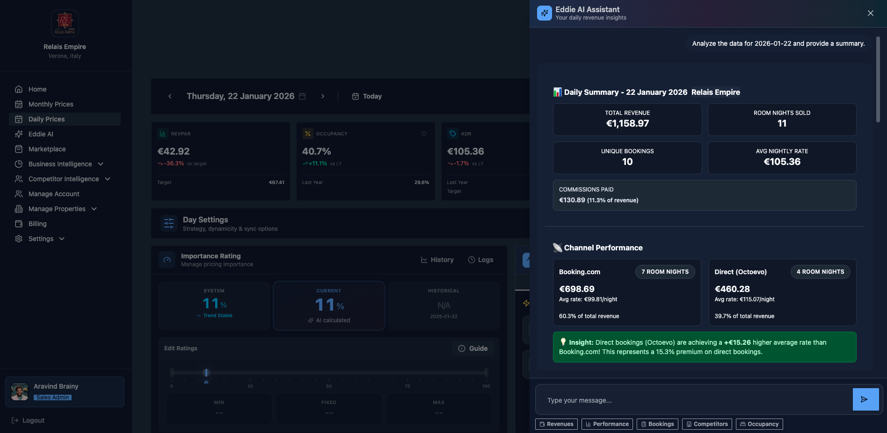Viewport: 887px width, 433px height.
Task: Expand the Manage Properties submenu
Action: tap(94, 209)
